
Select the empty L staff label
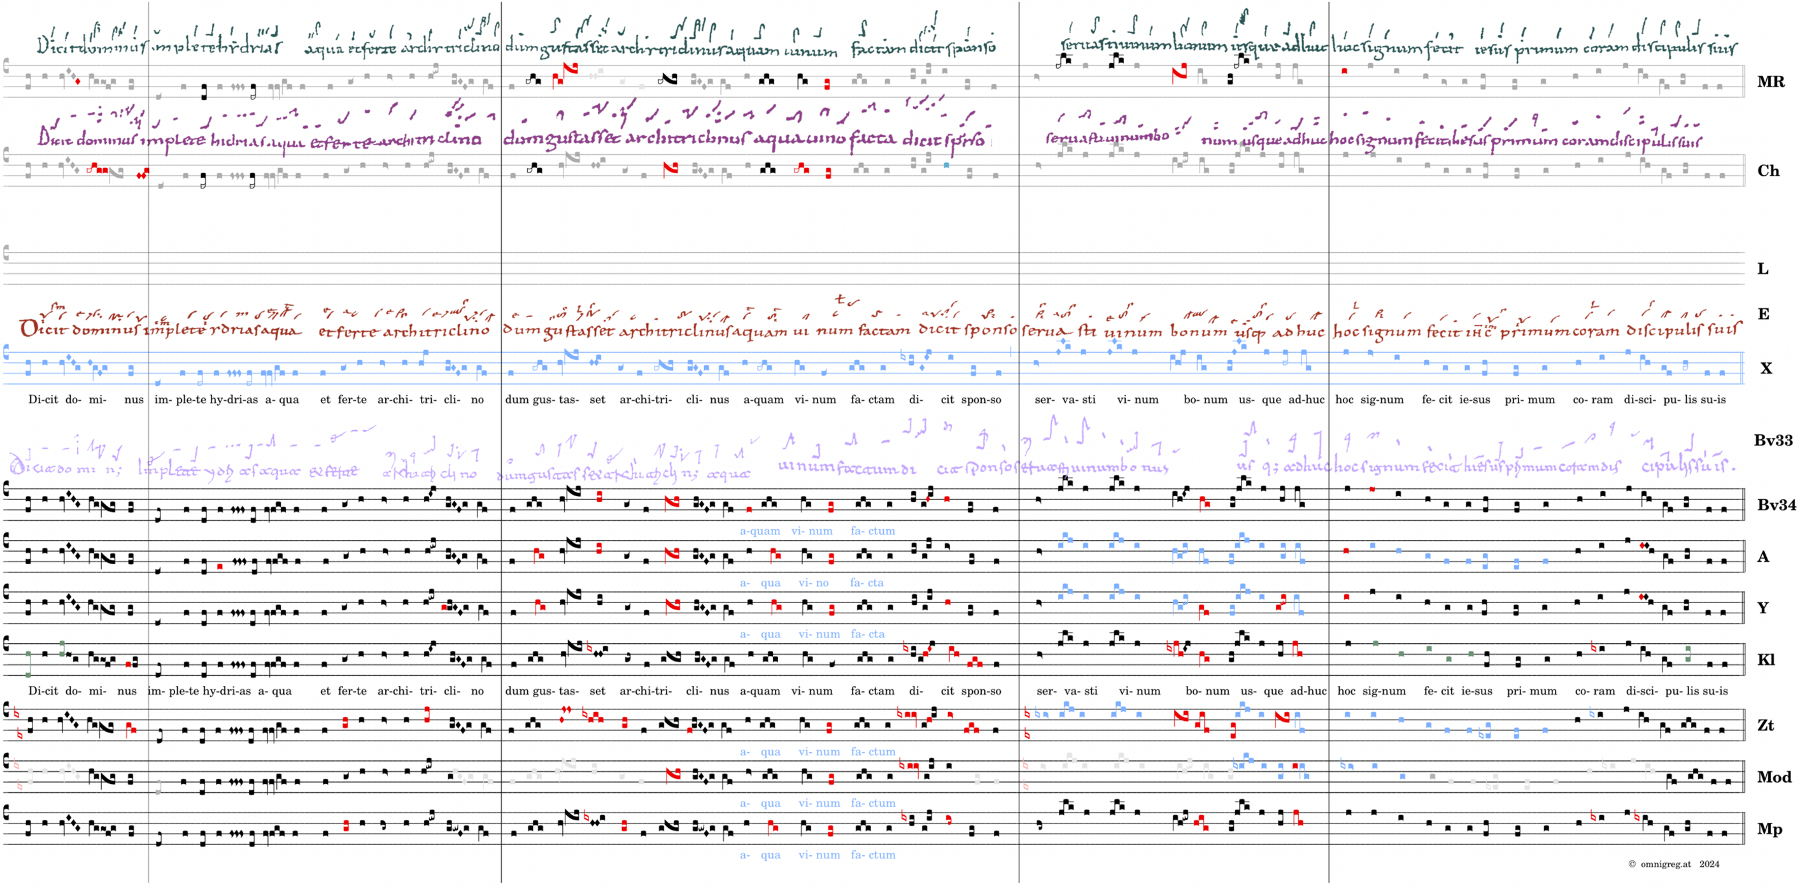[1763, 269]
